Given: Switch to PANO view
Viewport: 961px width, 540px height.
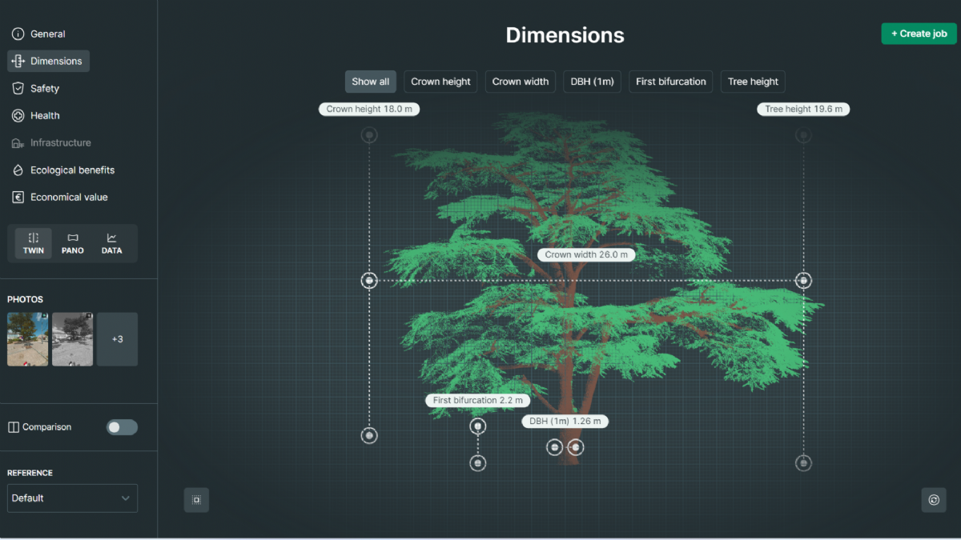Looking at the screenshot, I should click(73, 243).
